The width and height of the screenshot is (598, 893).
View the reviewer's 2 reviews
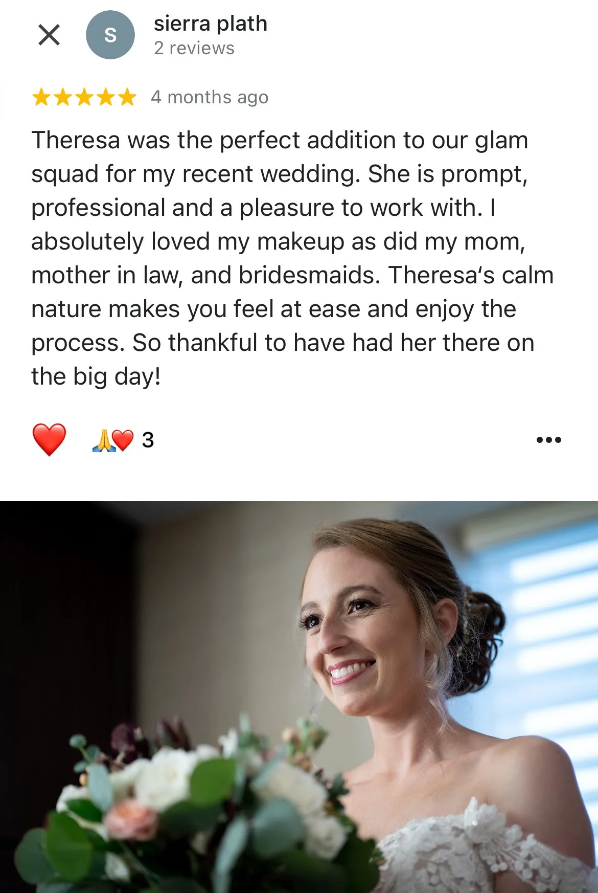tap(194, 48)
